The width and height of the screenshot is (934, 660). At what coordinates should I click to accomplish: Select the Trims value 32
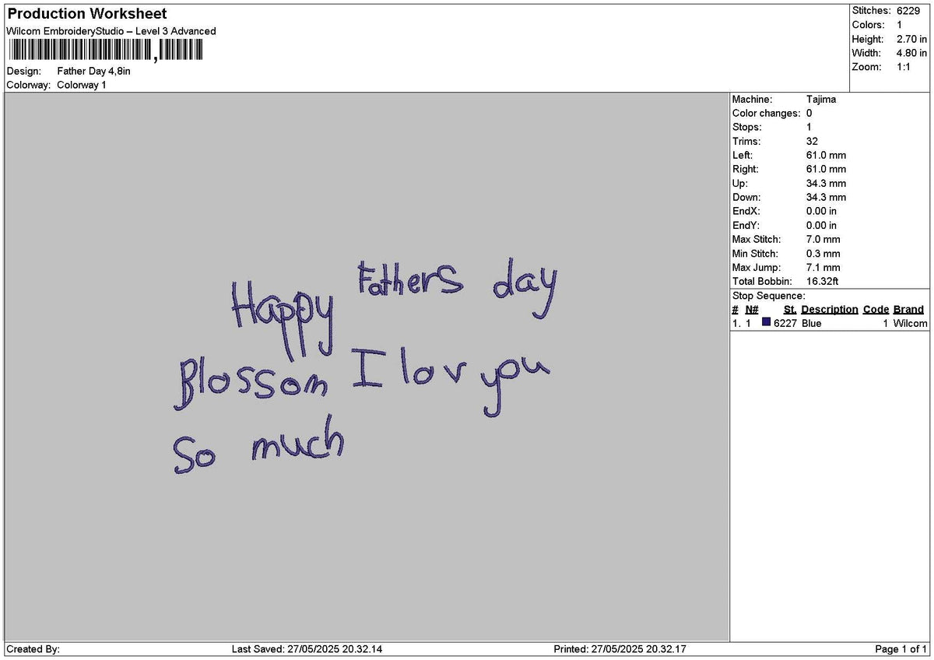tap(812, 142)
